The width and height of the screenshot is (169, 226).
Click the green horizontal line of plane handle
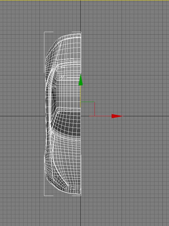click(x=87, y=102)
